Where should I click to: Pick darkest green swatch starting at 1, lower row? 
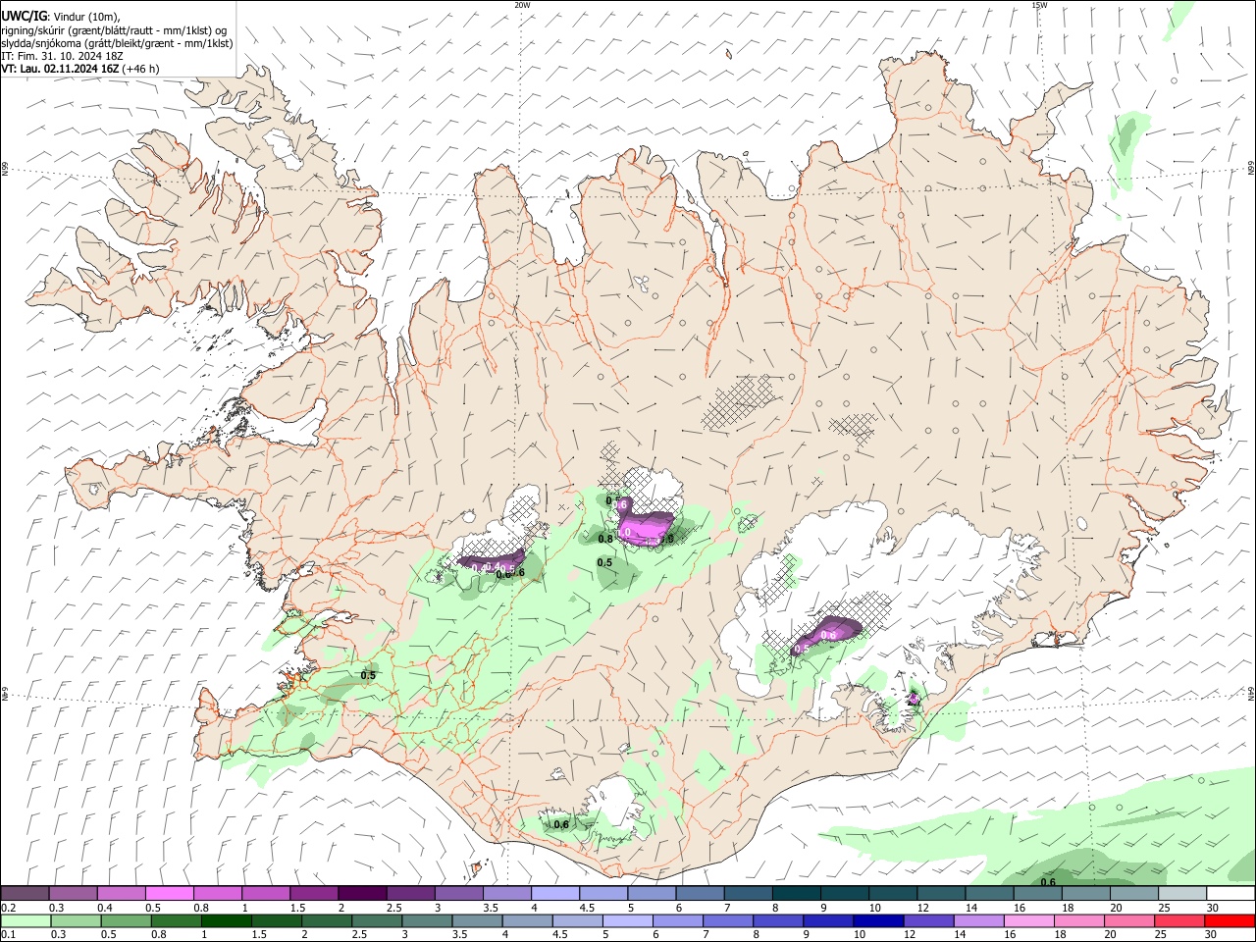tap(227, 920)
